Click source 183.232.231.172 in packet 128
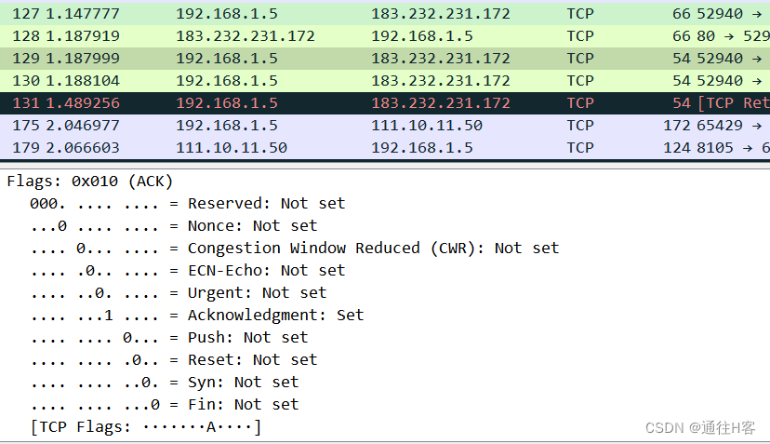 245,36
